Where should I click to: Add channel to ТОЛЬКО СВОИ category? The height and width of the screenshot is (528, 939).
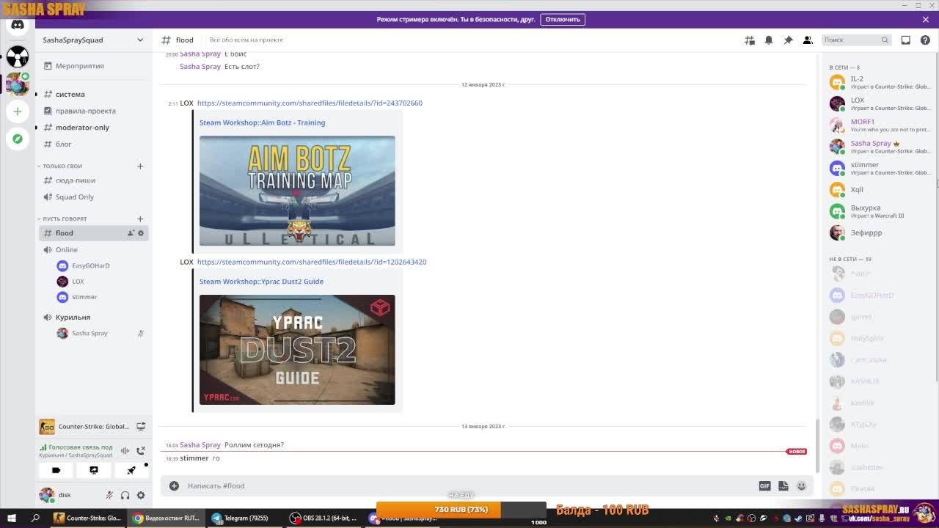point(140,166)
